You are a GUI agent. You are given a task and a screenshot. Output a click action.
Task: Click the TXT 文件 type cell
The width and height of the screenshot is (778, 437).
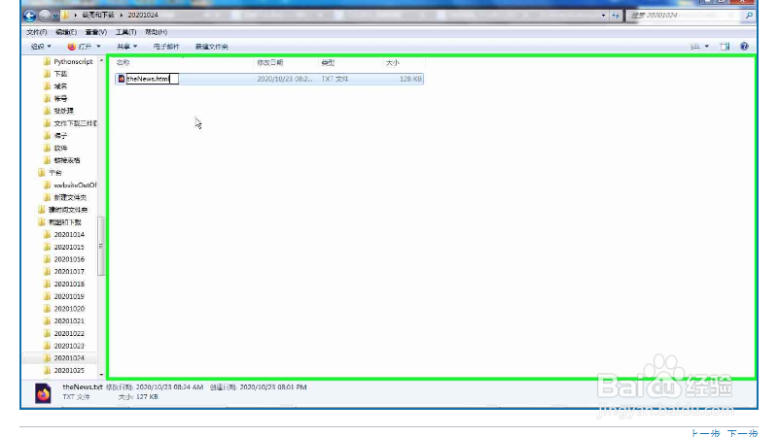(x=335, y=79)
